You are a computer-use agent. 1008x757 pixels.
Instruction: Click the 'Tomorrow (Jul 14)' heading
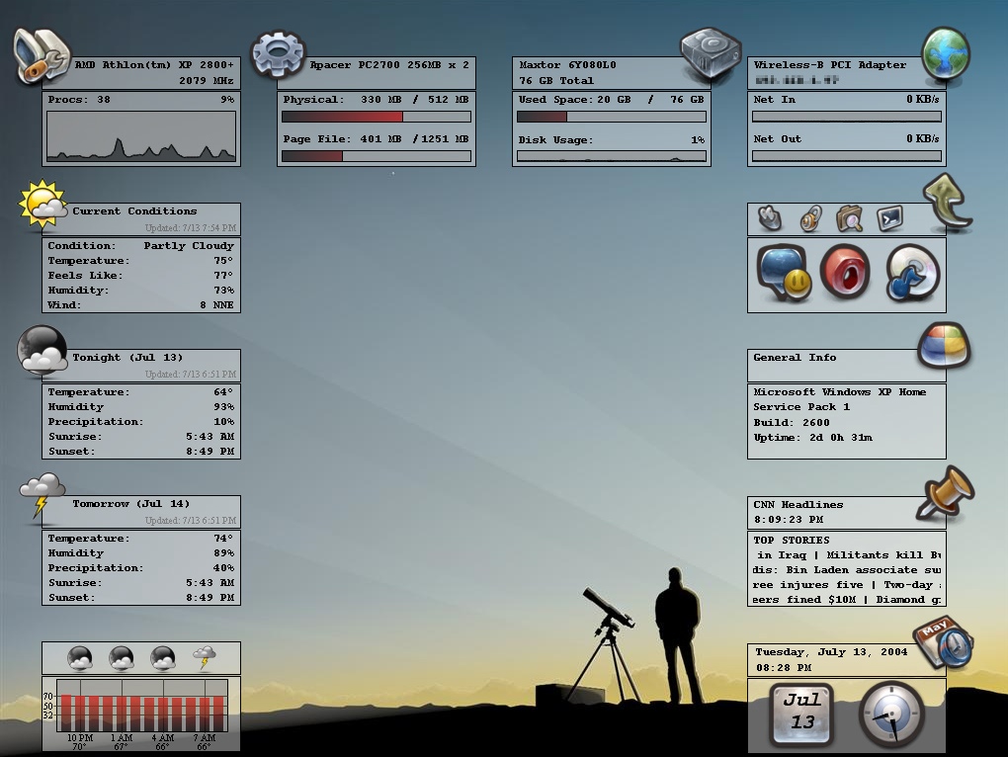[x=131, y=503]
